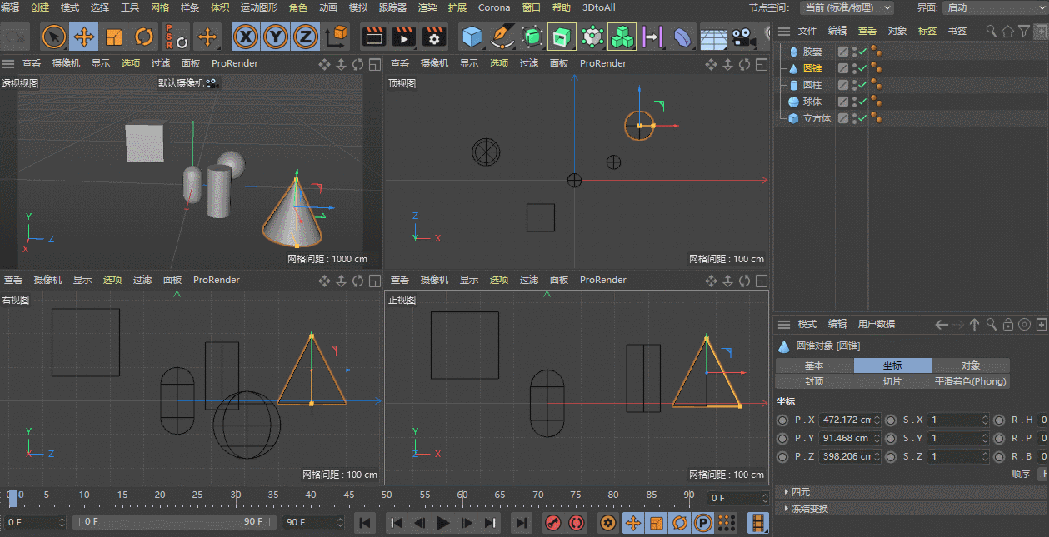This screenshot has height=537, width=1049.
Task: Switch to the 对象 tab in attributes panel
Action: [x=970, y=365]
